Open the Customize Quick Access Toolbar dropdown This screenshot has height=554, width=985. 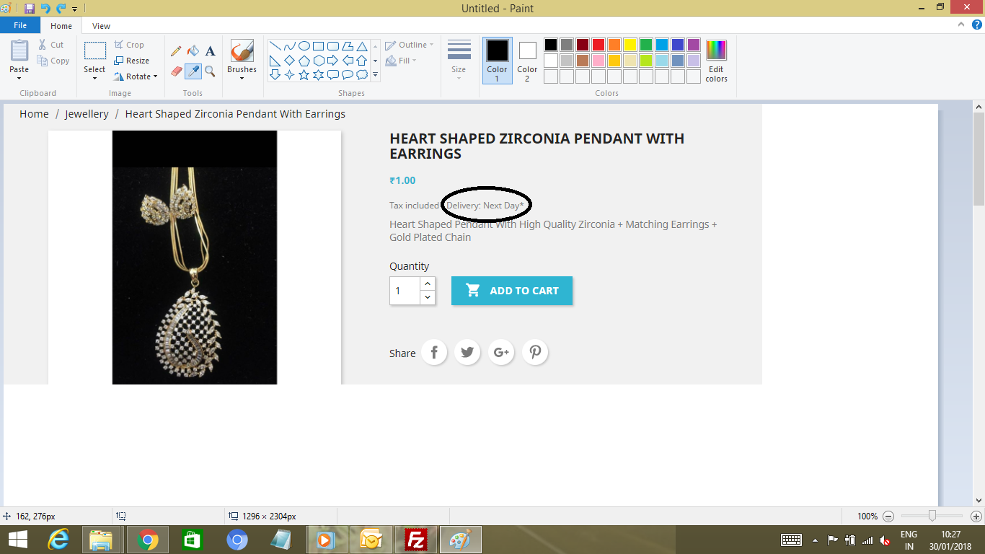pos(74,9)
